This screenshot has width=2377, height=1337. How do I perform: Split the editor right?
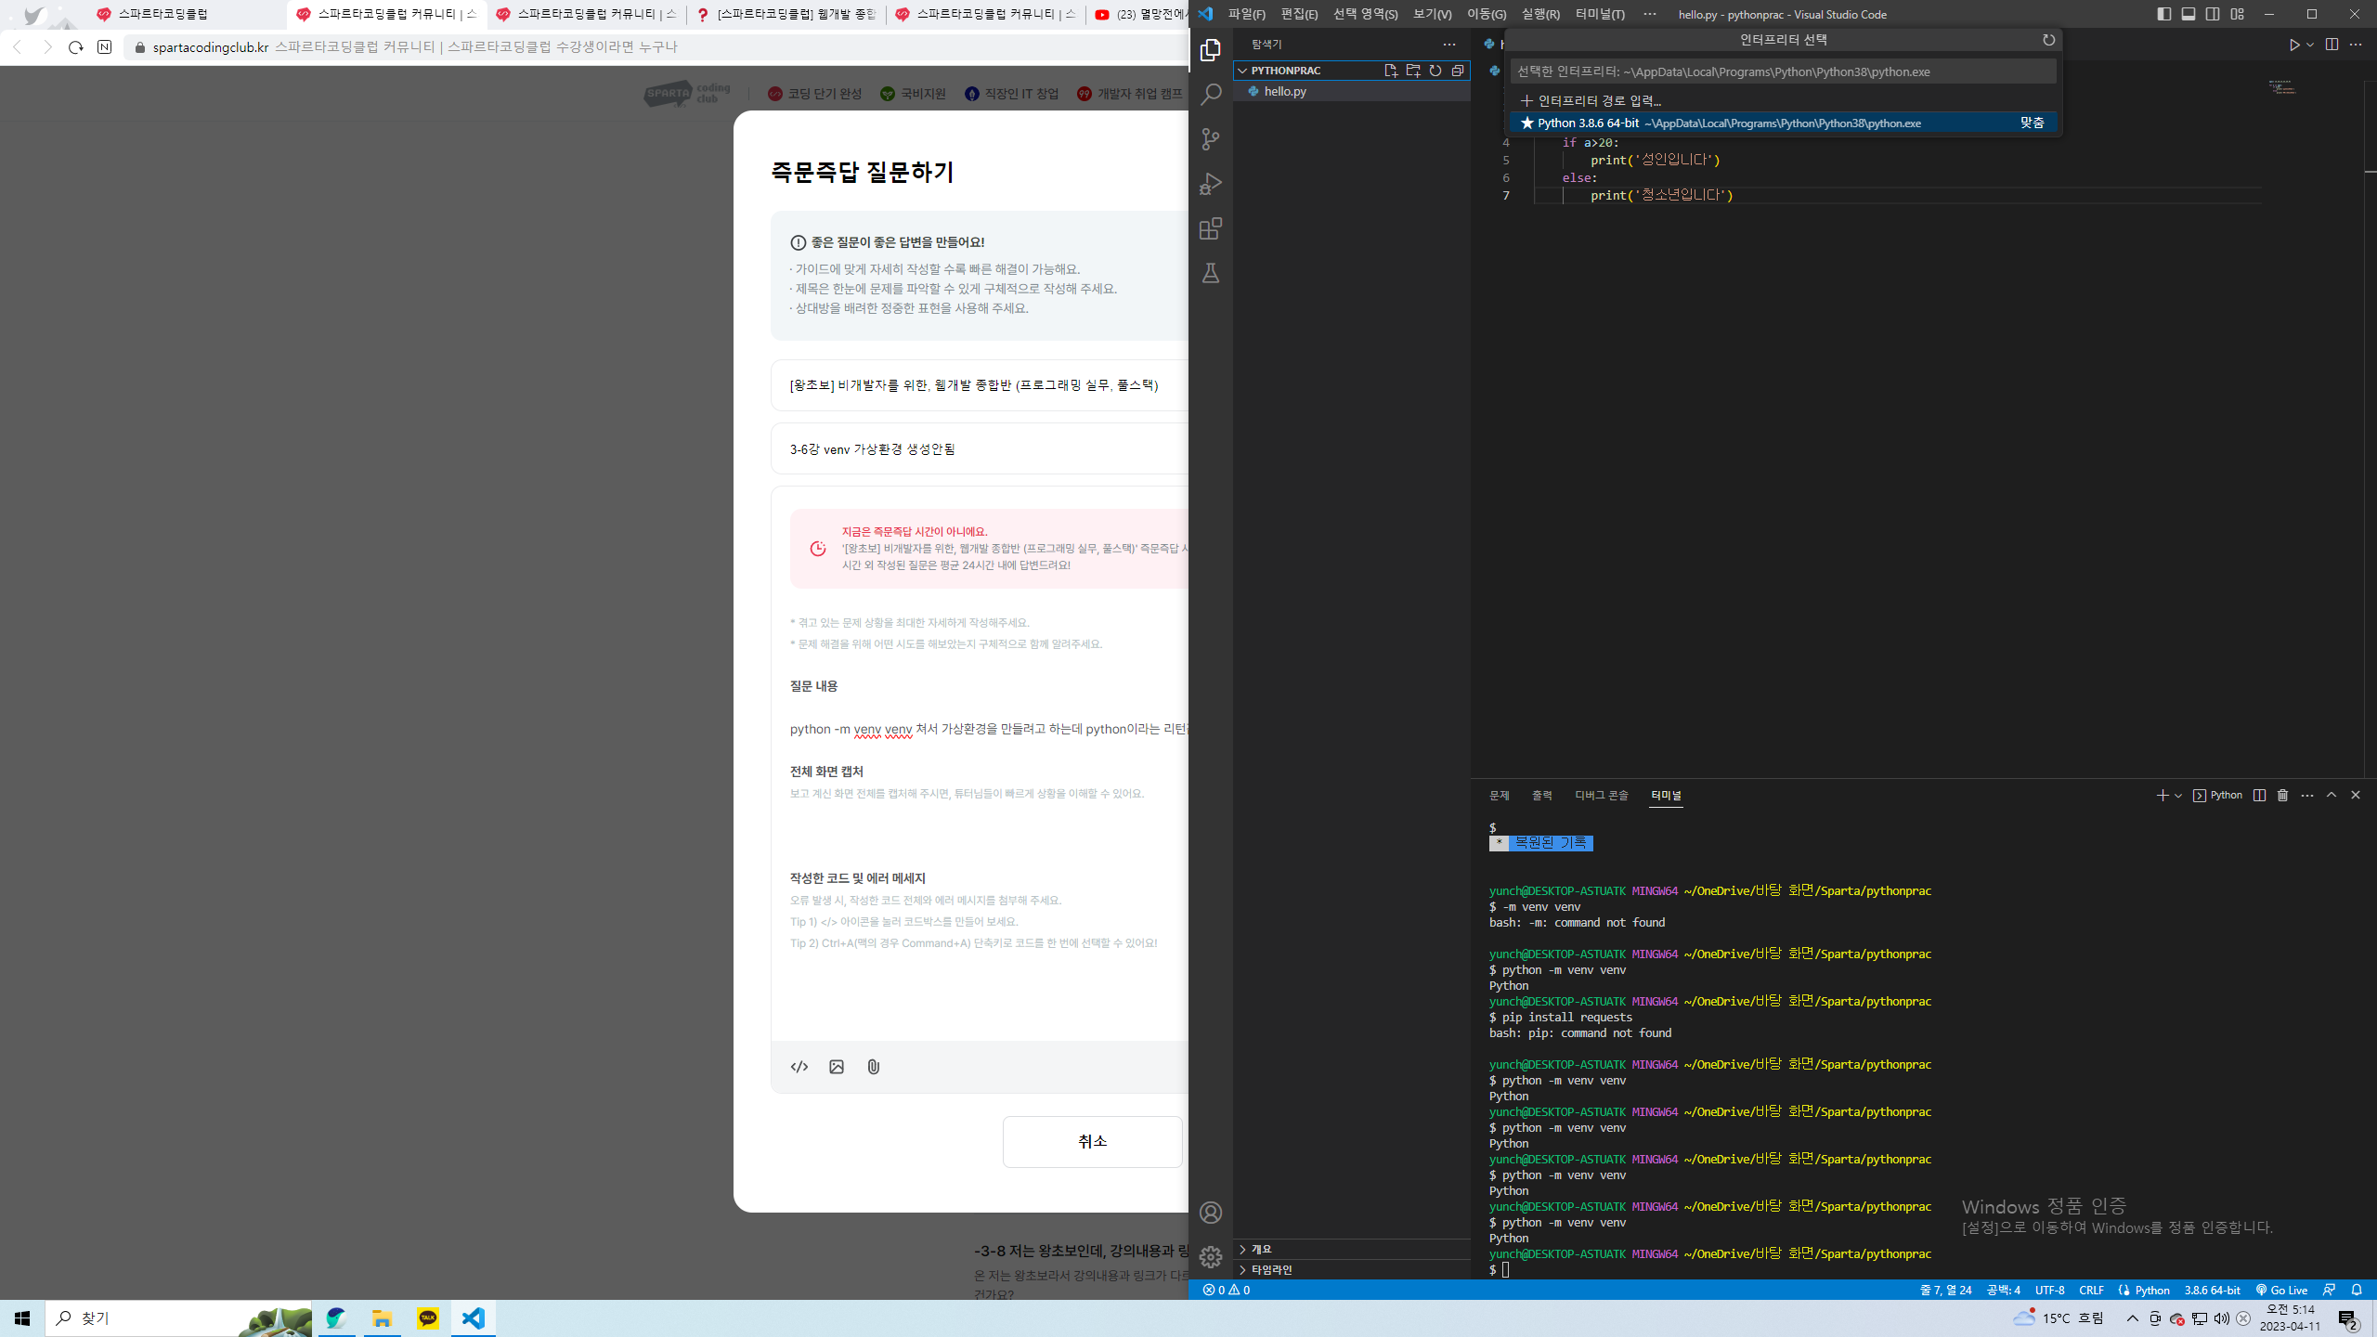(x=2332, y=45)
